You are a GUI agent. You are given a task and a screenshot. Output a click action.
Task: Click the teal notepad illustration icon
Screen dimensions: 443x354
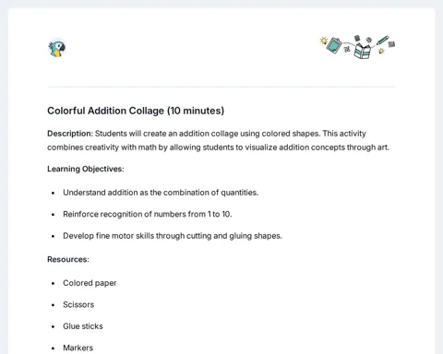coord(334,45)
